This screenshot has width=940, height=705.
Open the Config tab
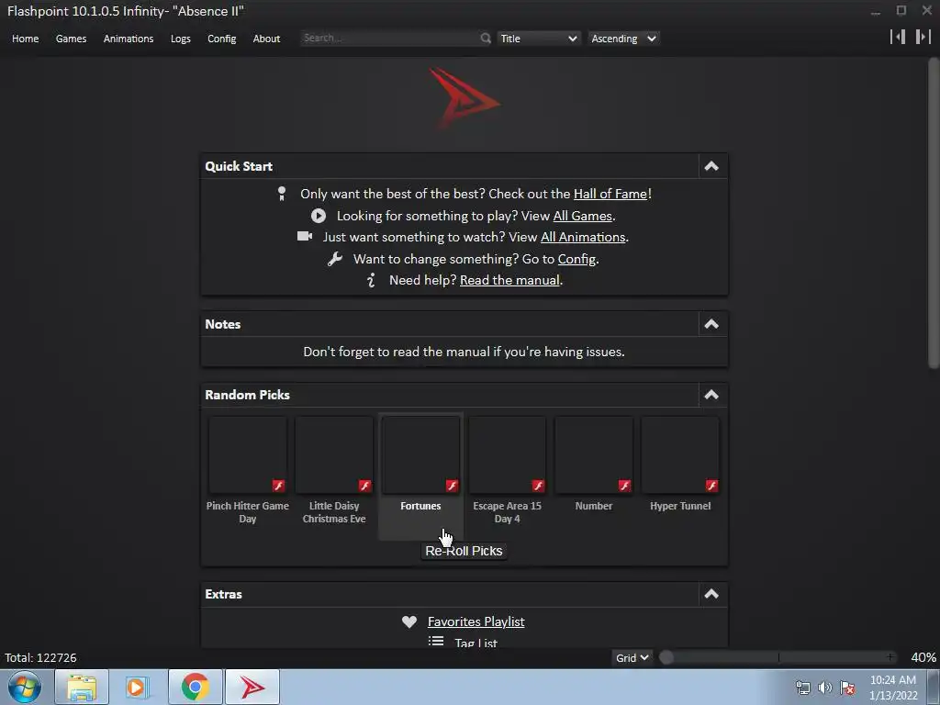pos(222,39)
